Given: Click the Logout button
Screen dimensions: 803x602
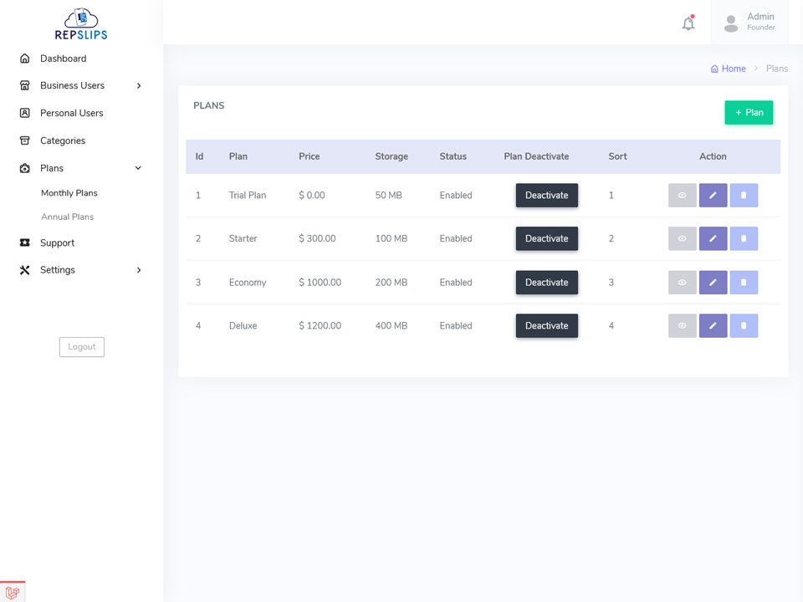Looking at the screenshot, I should coord(82,346).
